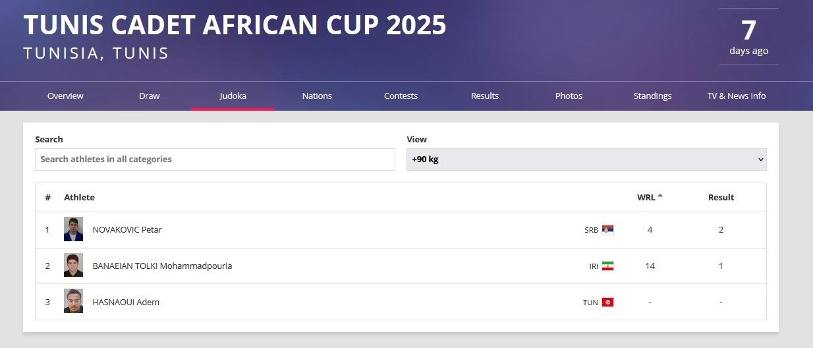Open Adem Hasnaoui's profile photo
Viewport: 813px width, 348px height.
pos(73,302)
